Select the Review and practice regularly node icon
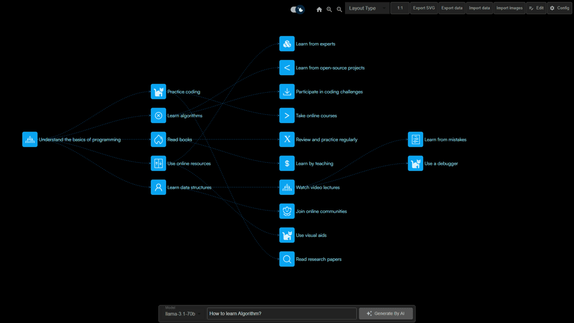The image size is (574, 323). pos(286,139)
